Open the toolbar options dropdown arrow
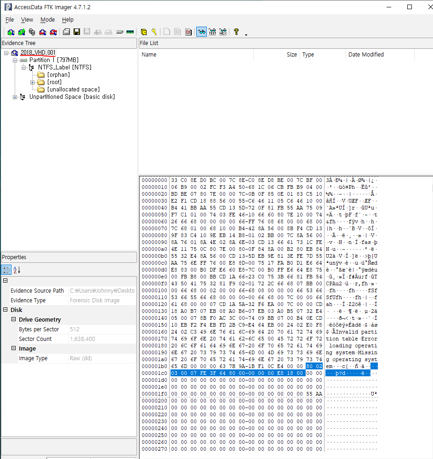The height and width of the screenshot is (459, 433). click(246, 35)
